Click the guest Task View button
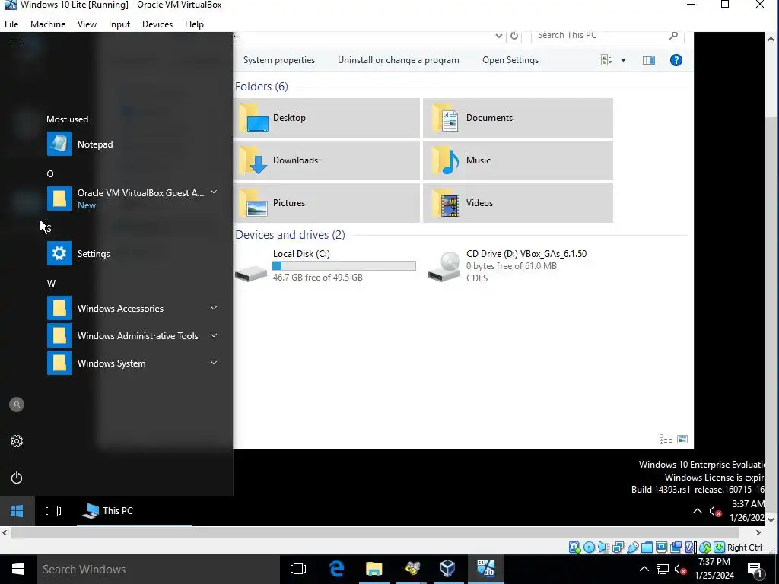The width and height of the screenshot is (779, 584). (53, 511)
